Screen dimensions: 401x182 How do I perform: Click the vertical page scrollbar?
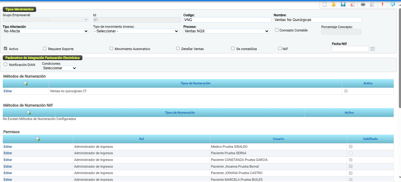coord(399,58)
